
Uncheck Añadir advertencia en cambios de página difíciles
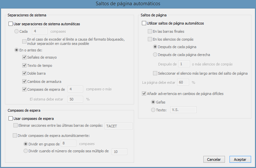(144, 93)
